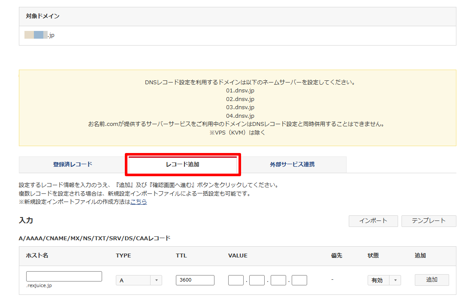The height and width of the screenshot is (303, 474).
Task: Open the 外部サービス連携 tab
Action: tap(292, 165)
